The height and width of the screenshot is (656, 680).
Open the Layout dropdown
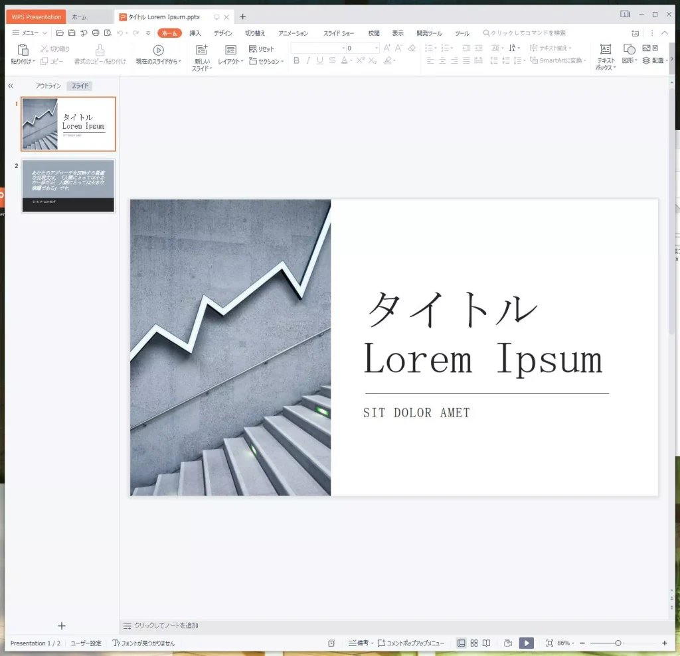(x=230, y=61)
